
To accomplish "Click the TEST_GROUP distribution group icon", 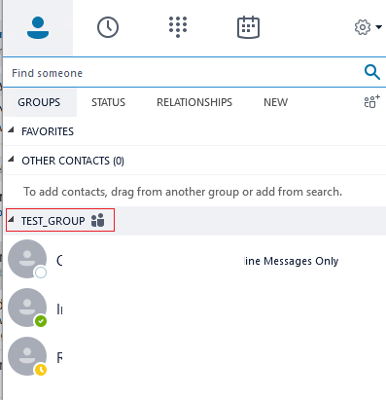I will 97,220.
